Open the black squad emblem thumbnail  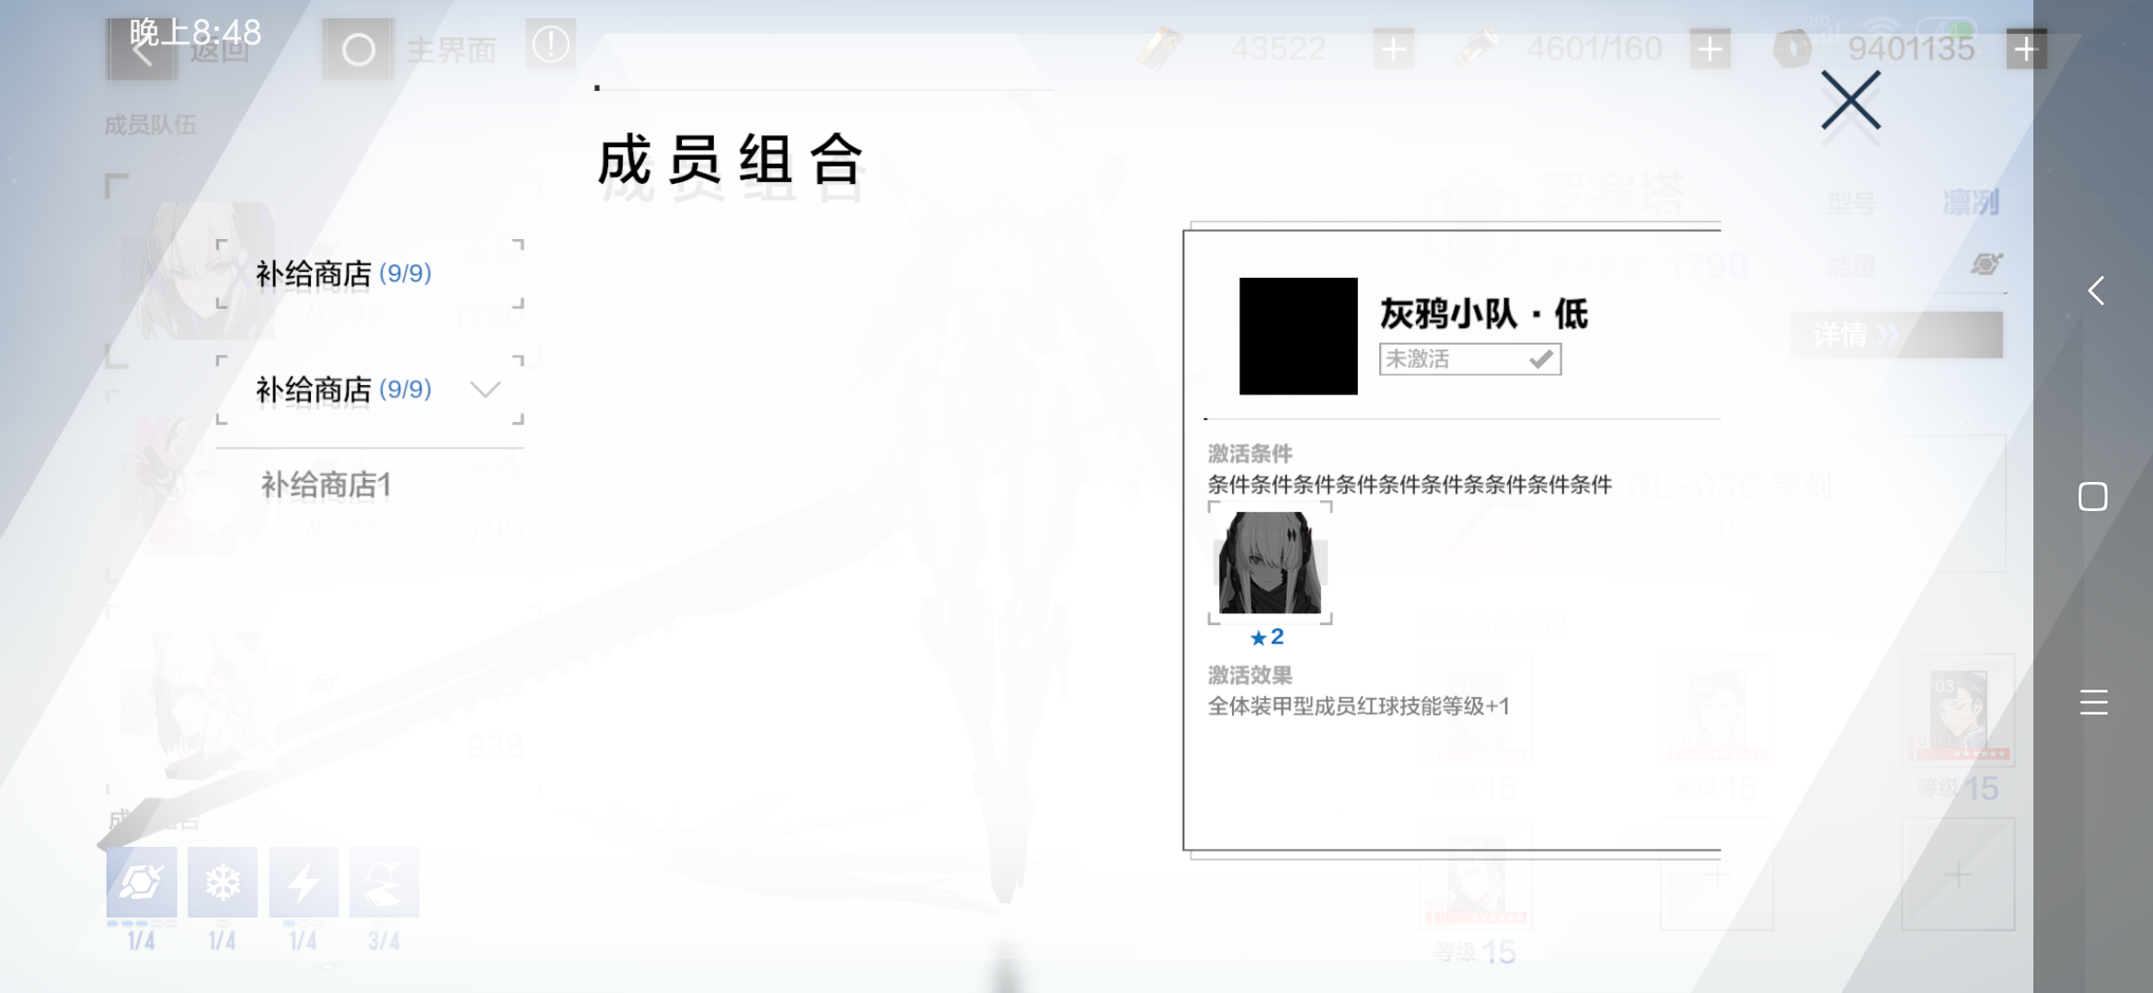[1298, 336]
